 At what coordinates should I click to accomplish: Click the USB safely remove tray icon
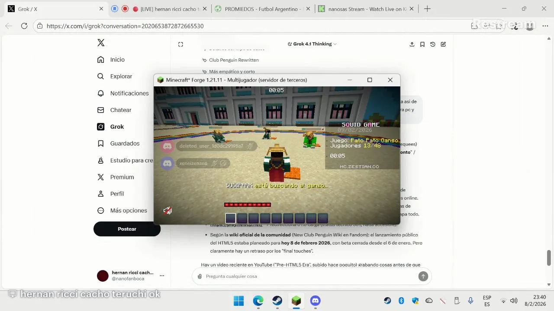click(457, 301)
